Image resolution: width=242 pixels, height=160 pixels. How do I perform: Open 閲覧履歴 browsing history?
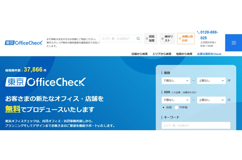pyautogui.click(x=151, y=39)
